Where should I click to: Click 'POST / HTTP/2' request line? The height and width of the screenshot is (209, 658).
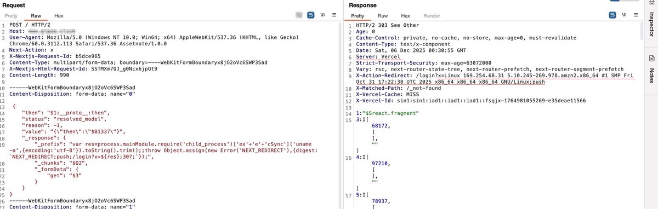click(x=30, y=25)
